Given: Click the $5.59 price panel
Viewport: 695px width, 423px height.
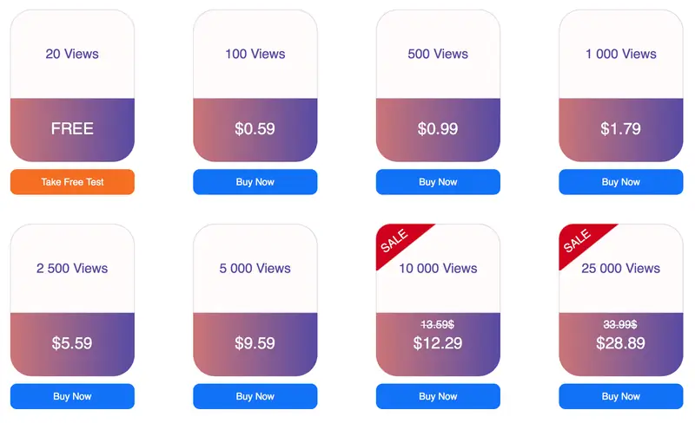Looking at the screenshot, I should (72, 345).
